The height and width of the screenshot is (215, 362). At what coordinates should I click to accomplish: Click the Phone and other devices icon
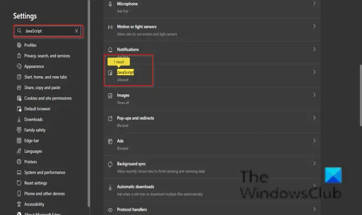tap(19, 194)
